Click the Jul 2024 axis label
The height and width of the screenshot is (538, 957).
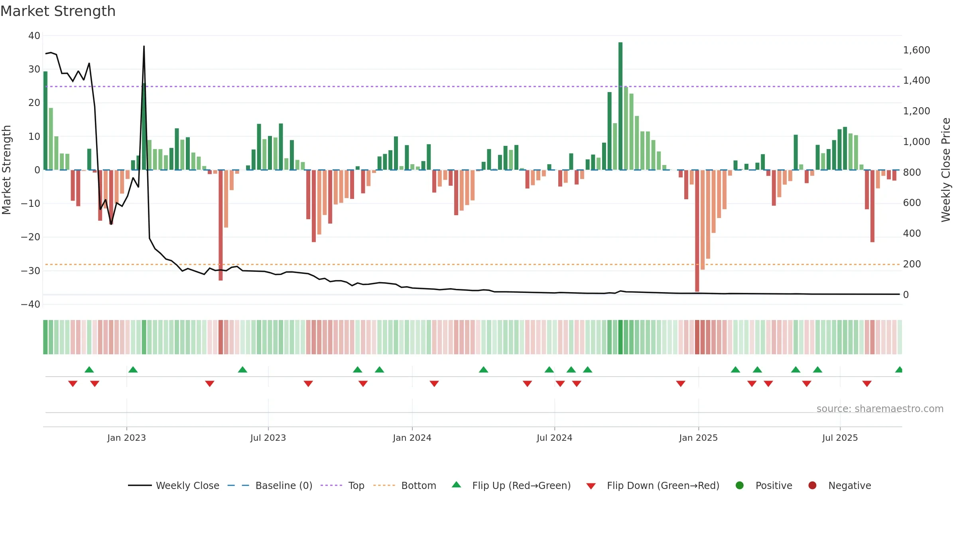click(554, 438)
